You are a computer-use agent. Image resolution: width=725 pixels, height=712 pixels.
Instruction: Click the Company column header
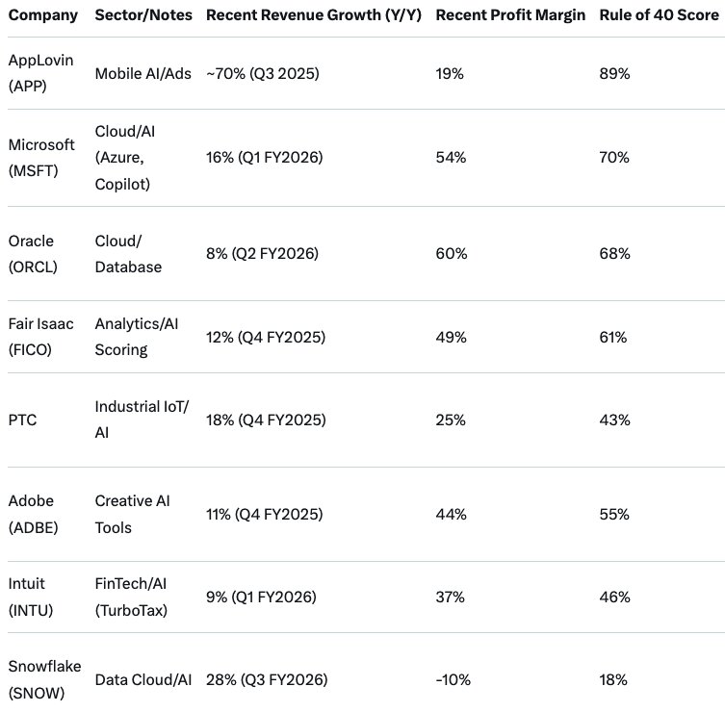click(x=43, y=15)
